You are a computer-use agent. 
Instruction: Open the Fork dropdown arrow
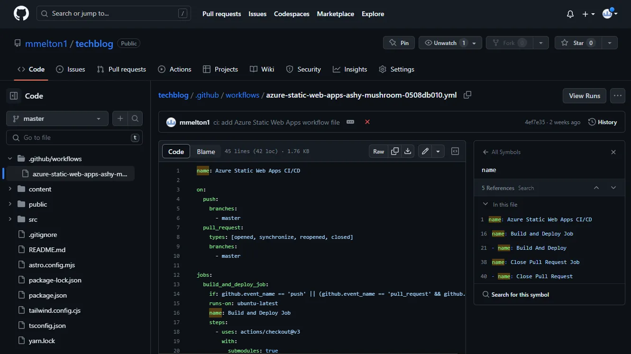click(x=540, y=43)
